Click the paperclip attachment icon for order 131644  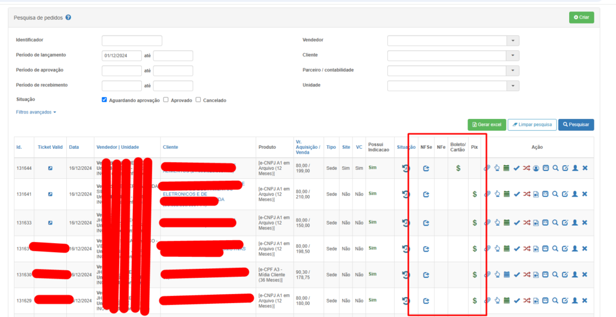[487, 168]
